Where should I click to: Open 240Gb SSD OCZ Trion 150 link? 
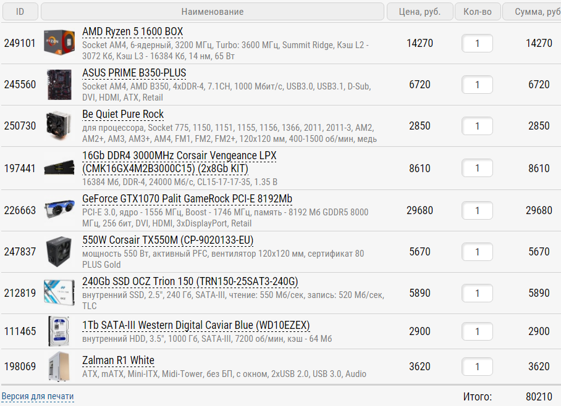(190, 281)
